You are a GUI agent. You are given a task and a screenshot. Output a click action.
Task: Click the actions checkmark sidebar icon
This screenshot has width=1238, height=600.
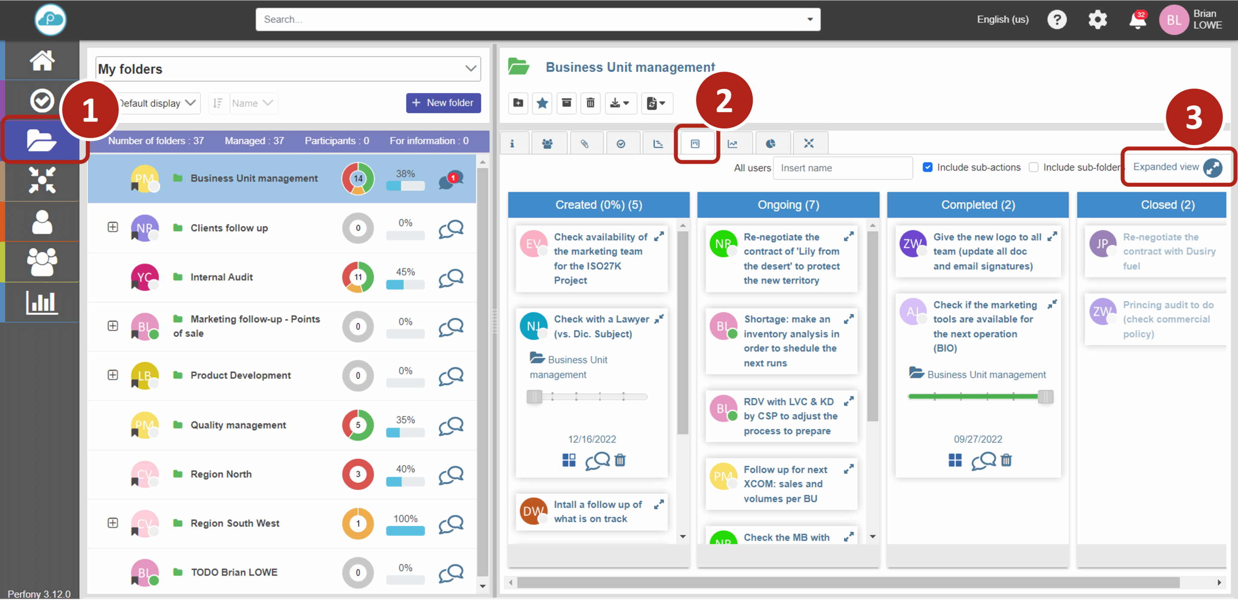42,101
